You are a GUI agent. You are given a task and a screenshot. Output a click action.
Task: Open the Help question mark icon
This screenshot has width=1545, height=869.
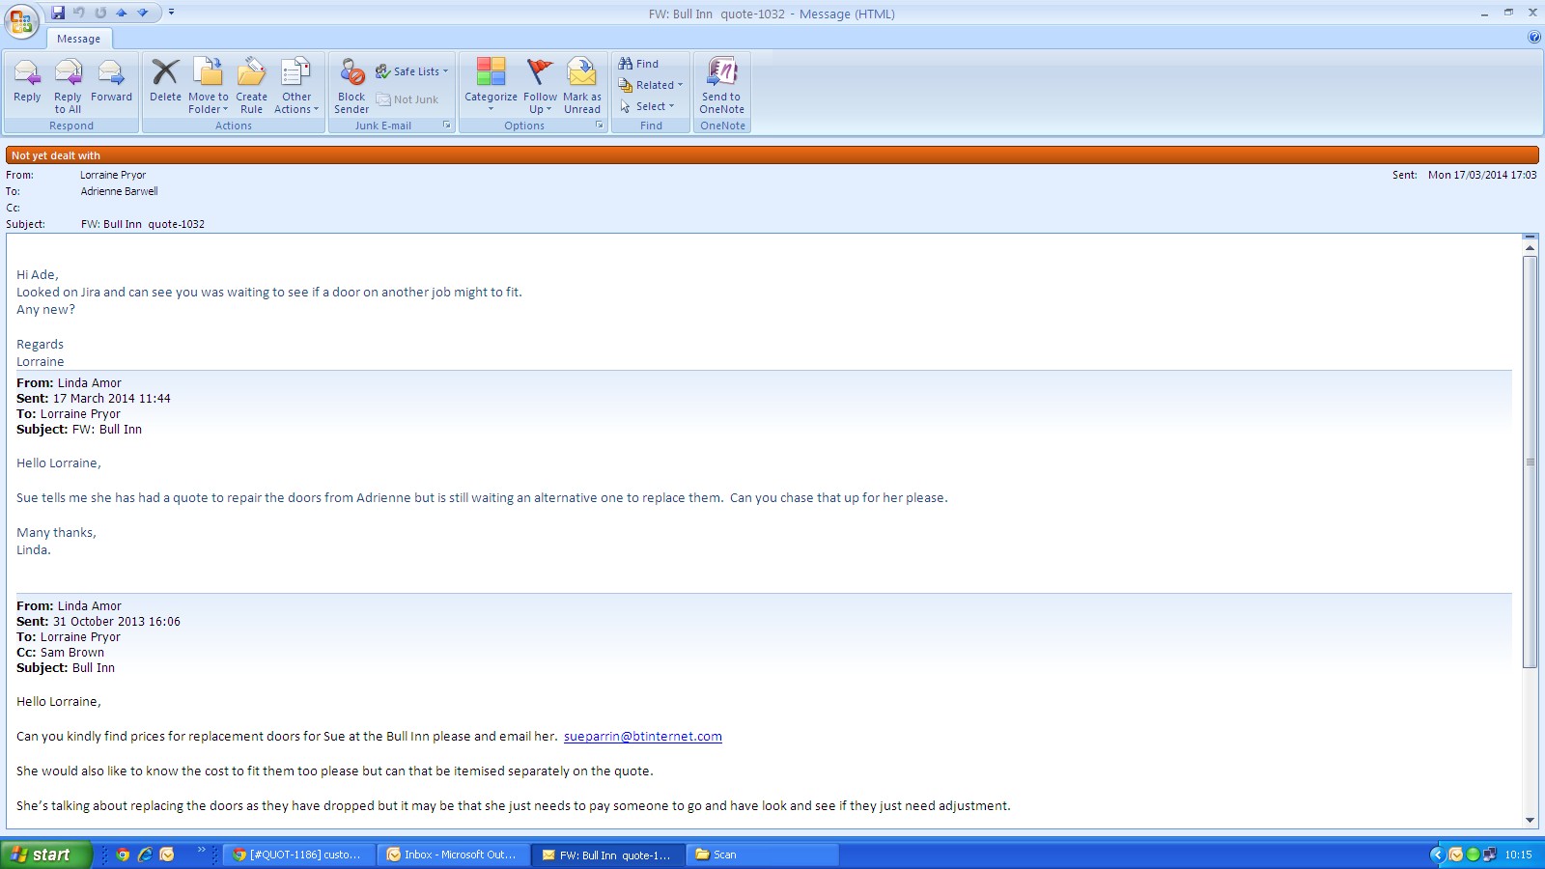point(1534,38)
